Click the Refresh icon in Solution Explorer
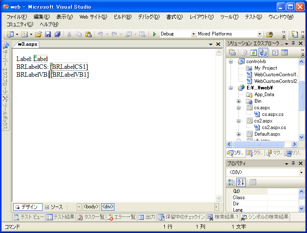This screenshot has width=307, height=233. (254, 52)
